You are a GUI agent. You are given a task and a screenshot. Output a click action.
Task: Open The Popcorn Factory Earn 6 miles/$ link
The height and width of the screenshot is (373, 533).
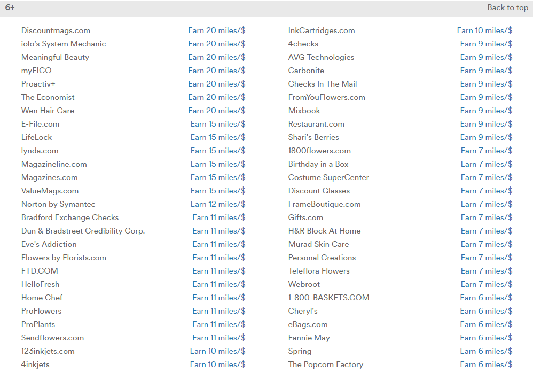[486, 364]
